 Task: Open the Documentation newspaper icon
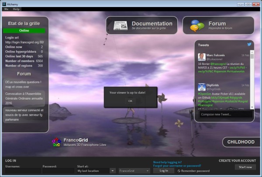[121, 26]
